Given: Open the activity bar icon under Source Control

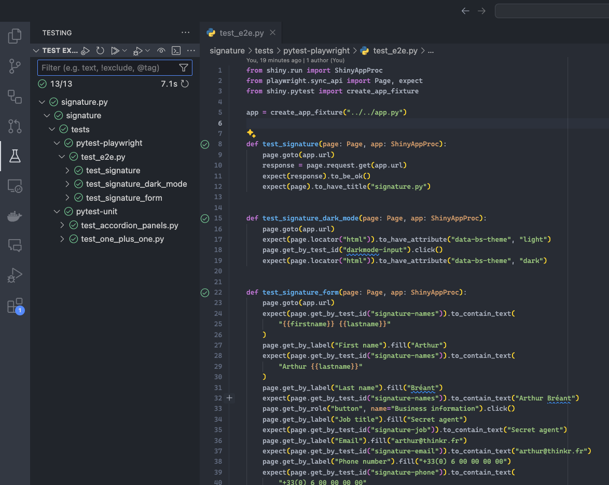Looking at the screenshot, I should tap(15, 96).
